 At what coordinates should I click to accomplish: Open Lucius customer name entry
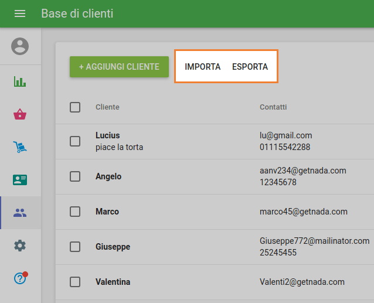(107, 135)
